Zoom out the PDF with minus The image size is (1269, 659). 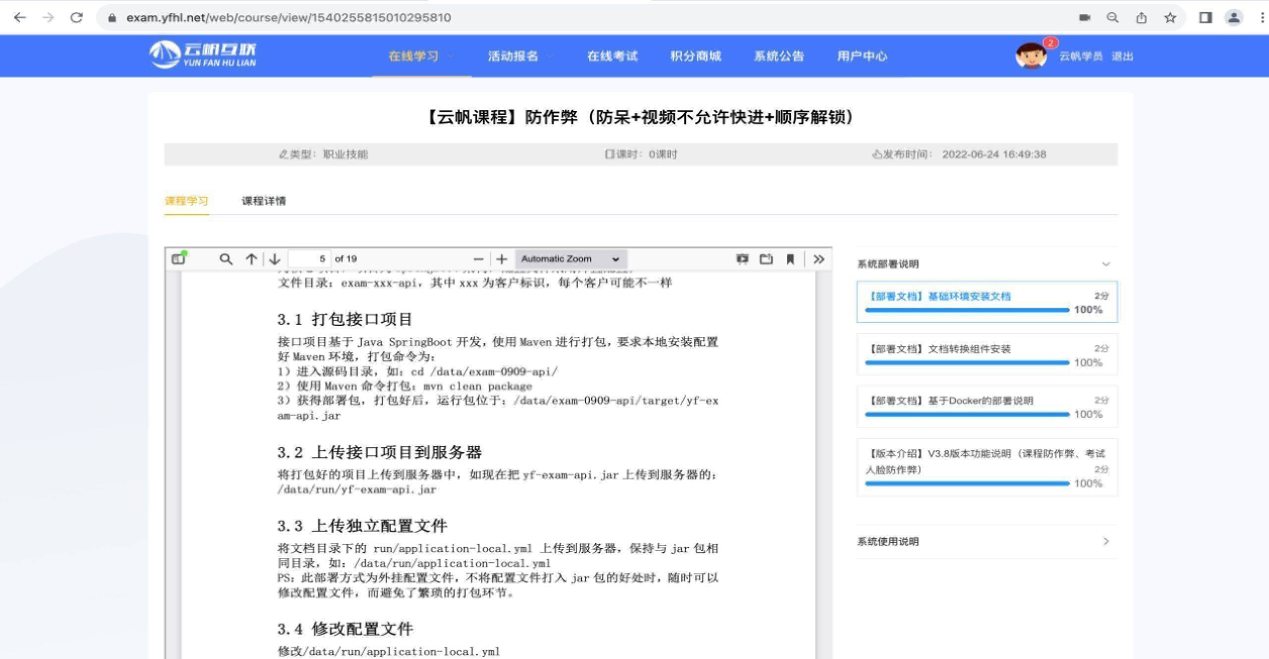coord(478,259)
